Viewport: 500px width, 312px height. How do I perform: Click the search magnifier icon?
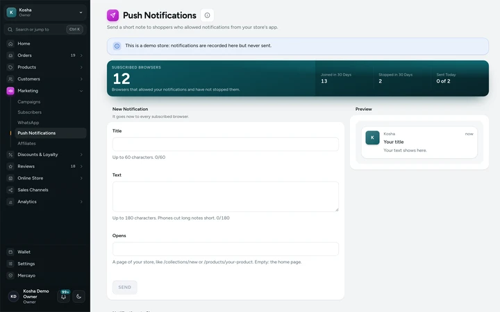[10, 29]
